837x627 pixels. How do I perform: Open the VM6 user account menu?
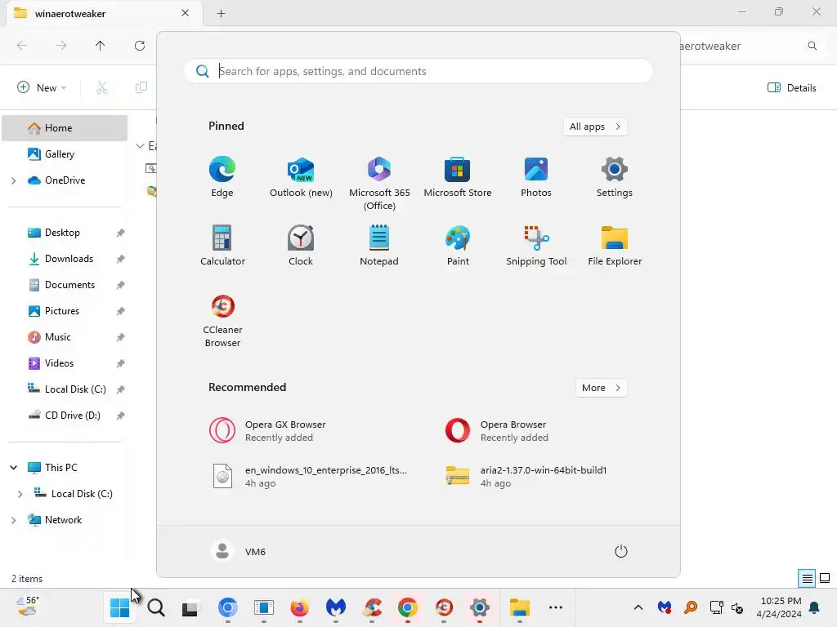coord(239,551)
